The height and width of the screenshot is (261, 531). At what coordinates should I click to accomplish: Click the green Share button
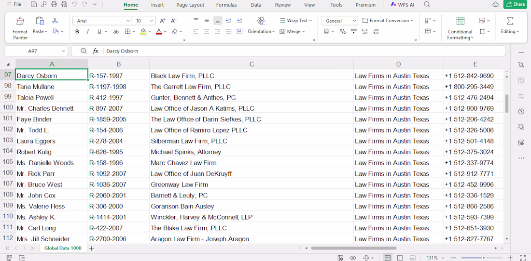515,4
